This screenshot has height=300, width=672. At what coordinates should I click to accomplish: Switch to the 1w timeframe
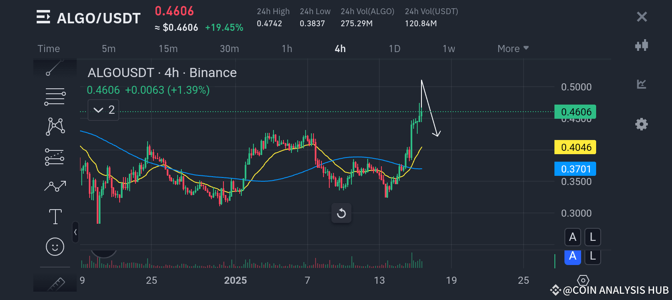[x=449, y=49]
